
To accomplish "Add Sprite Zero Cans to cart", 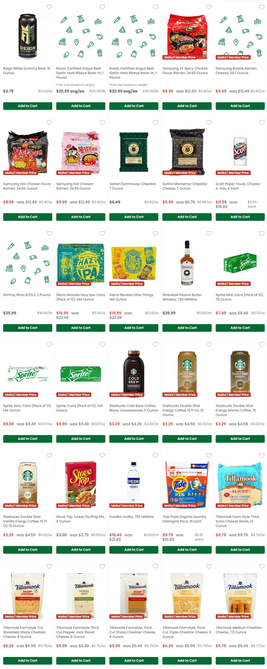I will coord(28,439).
